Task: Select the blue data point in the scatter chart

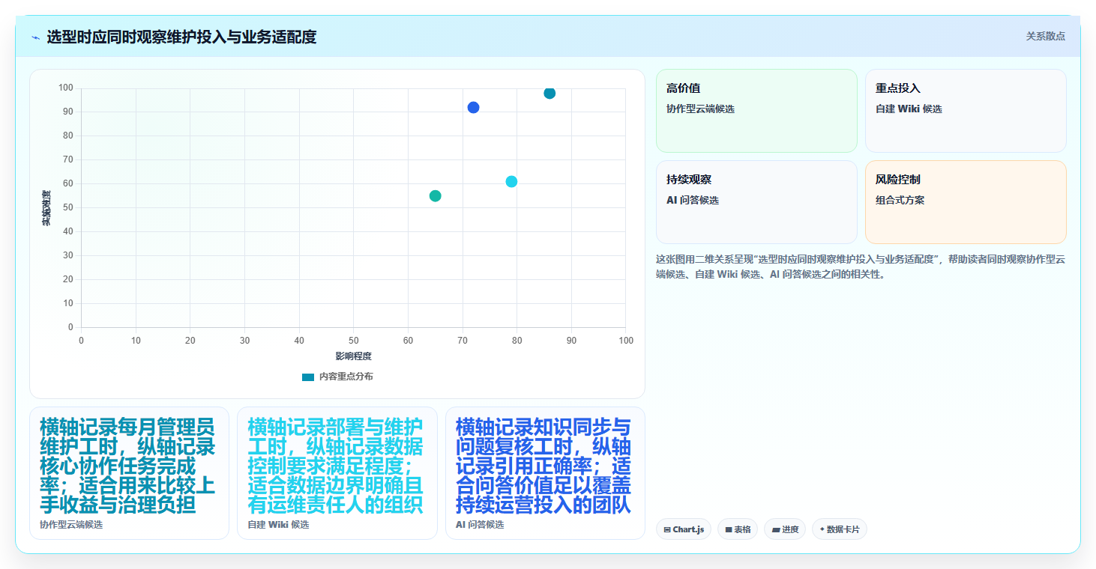Action: click(473, 107)
